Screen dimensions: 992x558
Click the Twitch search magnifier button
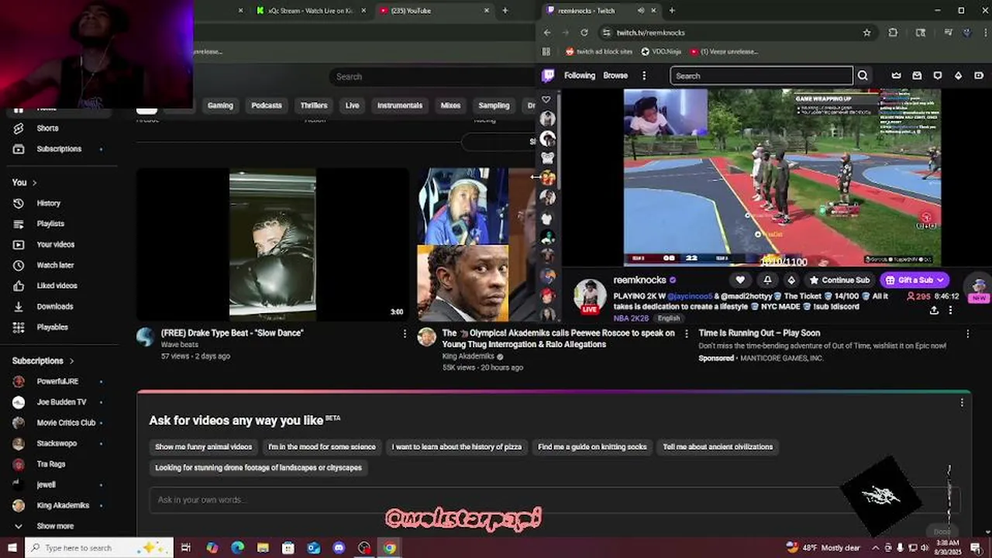coord(863,76)
